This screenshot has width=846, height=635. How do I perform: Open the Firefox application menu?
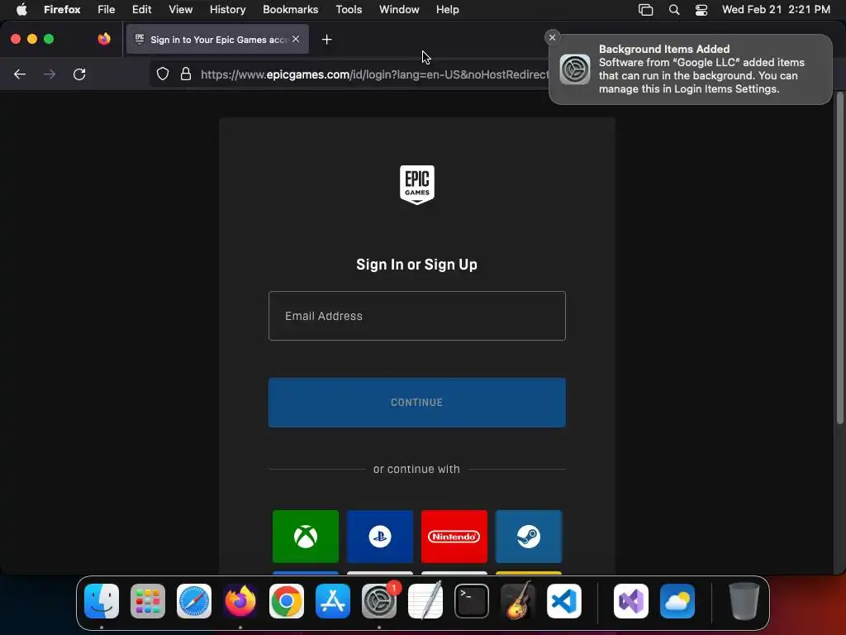coord(62,9)
